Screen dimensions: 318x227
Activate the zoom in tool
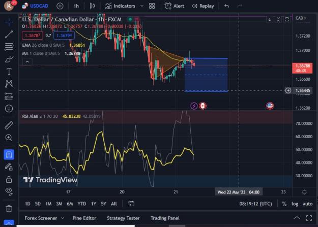click(x=9, y=138)
